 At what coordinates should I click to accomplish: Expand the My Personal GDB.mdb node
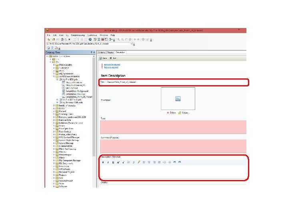[57, 102]
